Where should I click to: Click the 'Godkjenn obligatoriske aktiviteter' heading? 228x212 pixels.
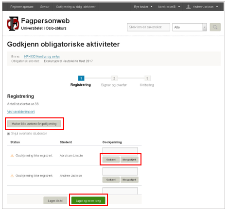[63, 44]
